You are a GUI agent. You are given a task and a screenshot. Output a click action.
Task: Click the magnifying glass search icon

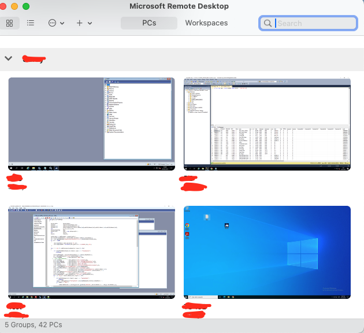[x=268, y=23]
